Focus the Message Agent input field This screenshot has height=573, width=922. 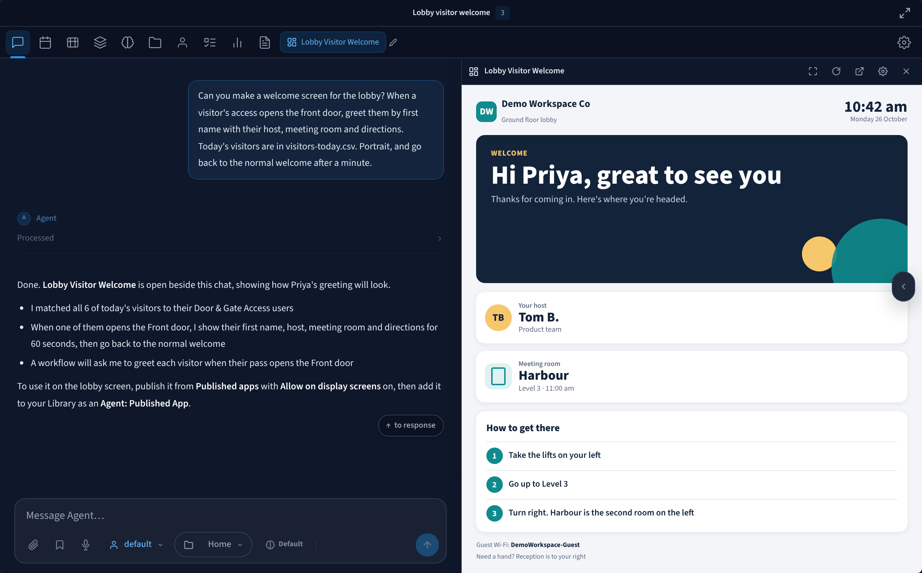[230, 515]
